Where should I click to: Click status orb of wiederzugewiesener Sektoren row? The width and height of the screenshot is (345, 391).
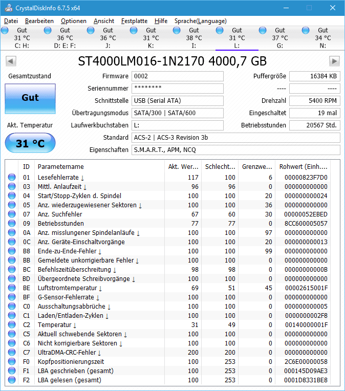12,205
